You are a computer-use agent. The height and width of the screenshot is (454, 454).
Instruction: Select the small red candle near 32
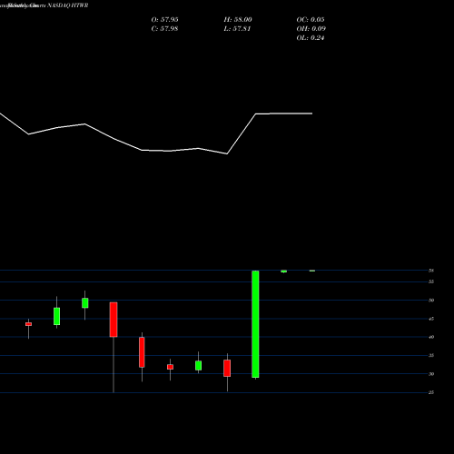[170, 367]
